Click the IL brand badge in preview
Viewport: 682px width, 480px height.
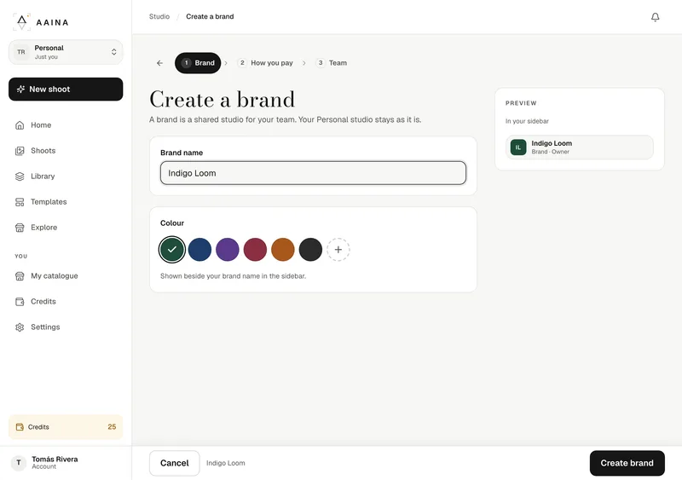tap(518, 147)
